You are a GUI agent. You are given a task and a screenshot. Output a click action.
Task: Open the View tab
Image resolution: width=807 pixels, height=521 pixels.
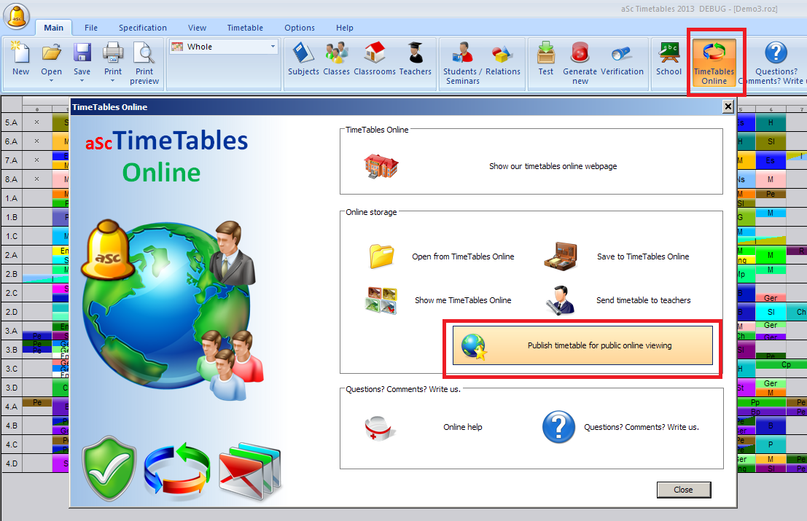[x=197, y=28]
